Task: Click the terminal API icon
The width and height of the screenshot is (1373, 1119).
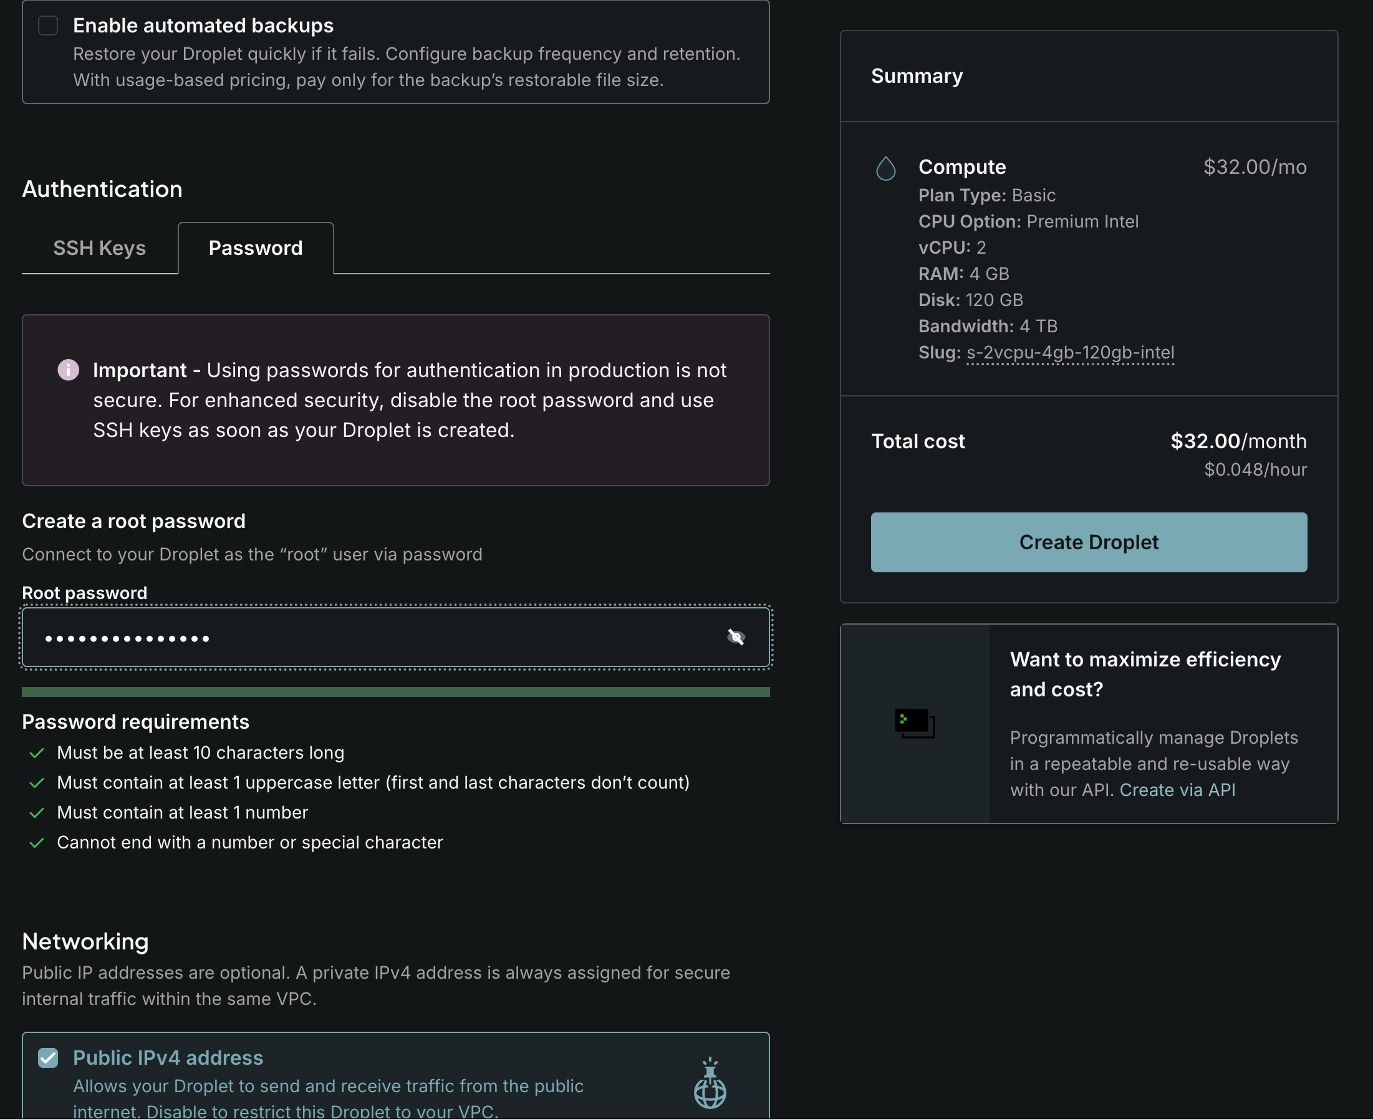Action: pyautogui.click(x=915, y=723)
